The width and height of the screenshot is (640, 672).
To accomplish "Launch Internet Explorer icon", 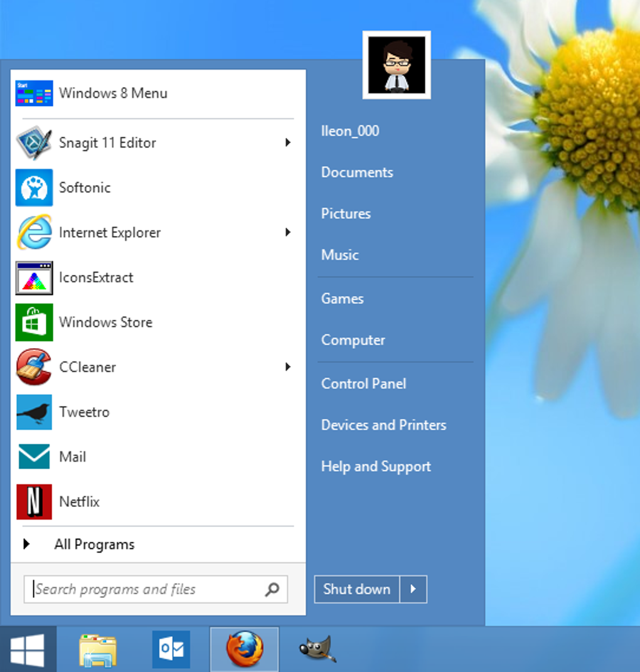I will tap(35, 232).
